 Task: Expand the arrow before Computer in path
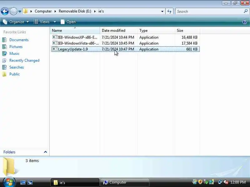(x=31, y=11)
